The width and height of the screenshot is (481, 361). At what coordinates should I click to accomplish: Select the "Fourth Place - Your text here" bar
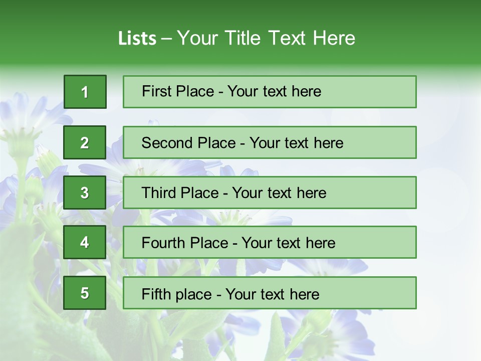click(270, 243)
